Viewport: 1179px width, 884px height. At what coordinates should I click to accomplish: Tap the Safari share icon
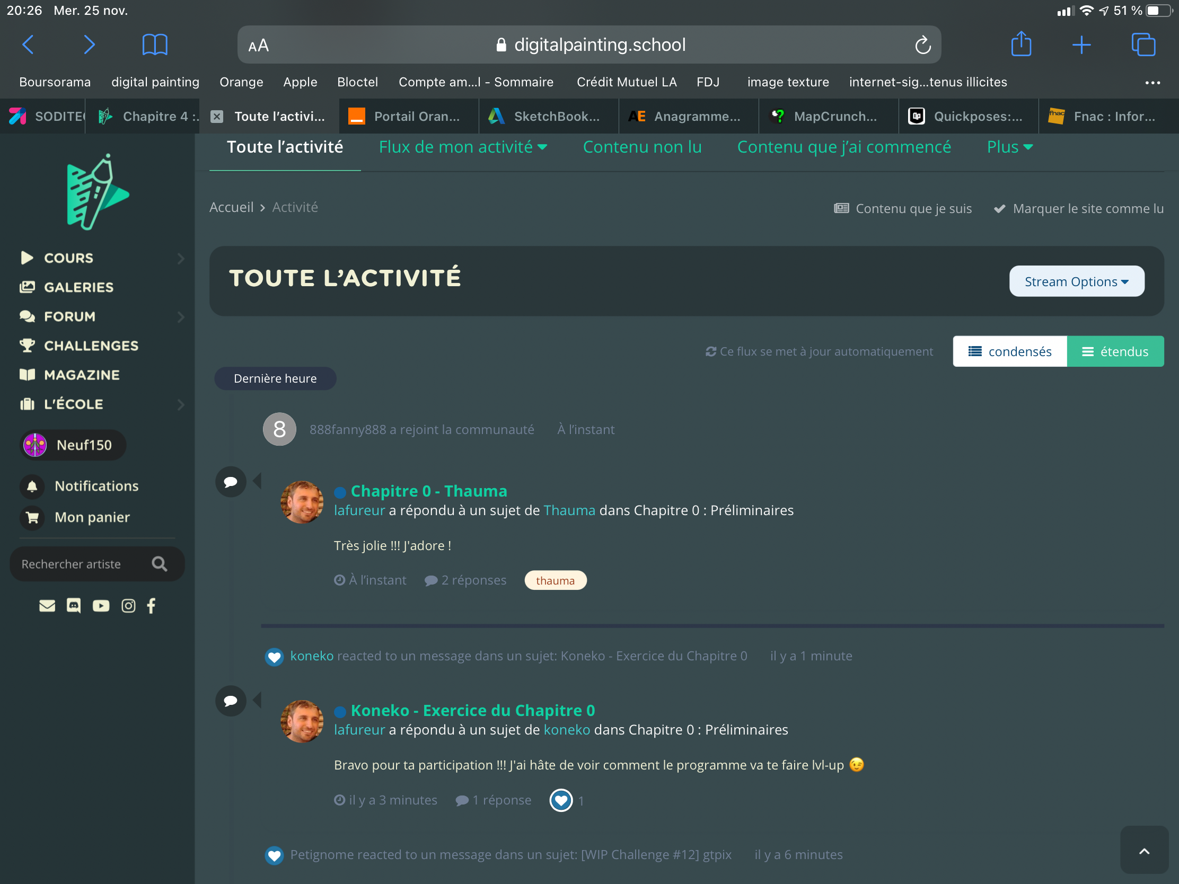coord(1020,45)
